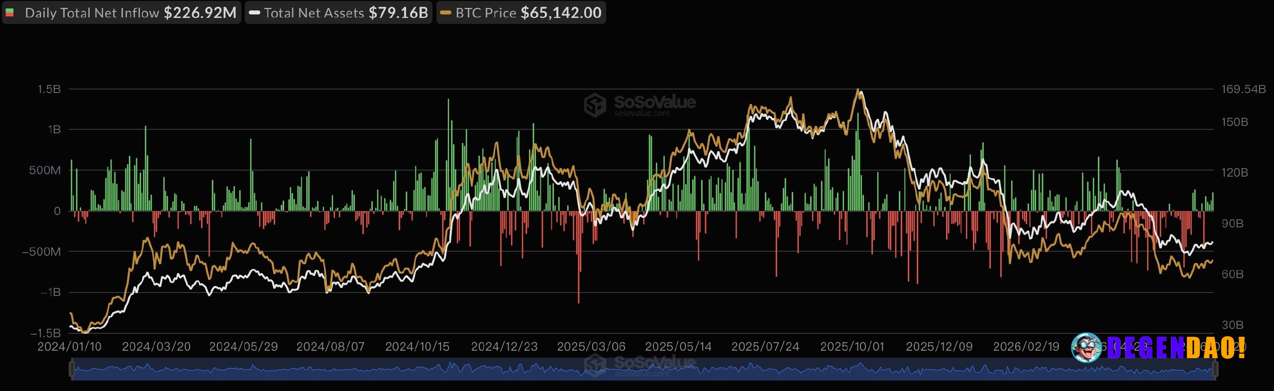The image size is (1274, 391).
Task: Click the 2024/05/29 date label
Action: tap(243, 347)
